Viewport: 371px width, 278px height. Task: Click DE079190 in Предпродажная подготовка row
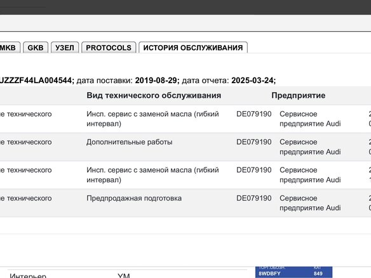point(254,198)
